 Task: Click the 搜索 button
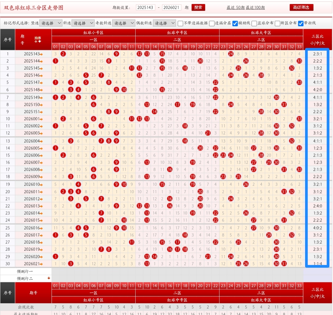pos(198,7)
